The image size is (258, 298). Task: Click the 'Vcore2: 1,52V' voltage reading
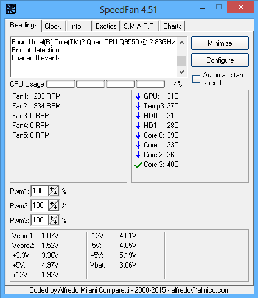coord(35,246)
